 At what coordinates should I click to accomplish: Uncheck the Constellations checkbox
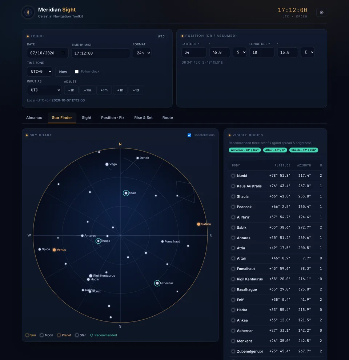(x=189, y=135)
